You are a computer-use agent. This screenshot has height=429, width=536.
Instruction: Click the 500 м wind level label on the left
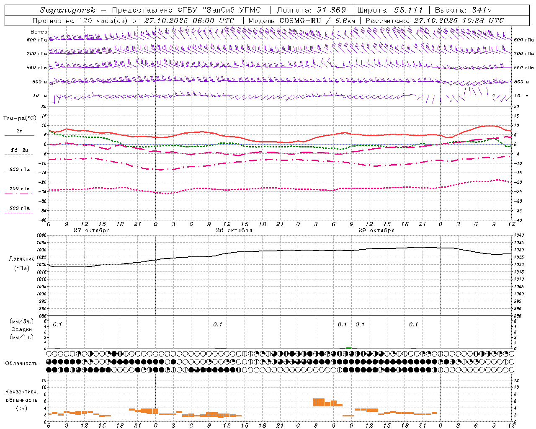click(x=40, y=82)
